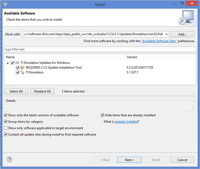This screenshot has height=169, width=200.
Task: Toggle Show only the latest versions checkbox
Action: (5, 115)
